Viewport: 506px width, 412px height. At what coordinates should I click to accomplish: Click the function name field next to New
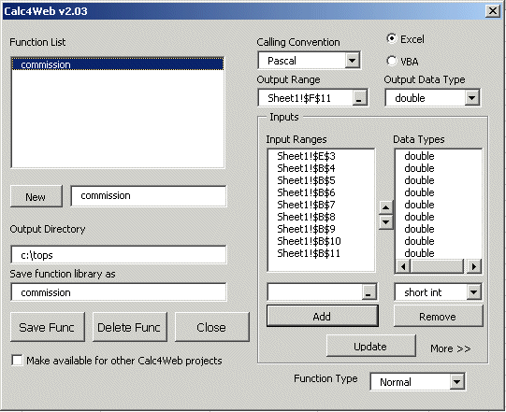(149, 195)
